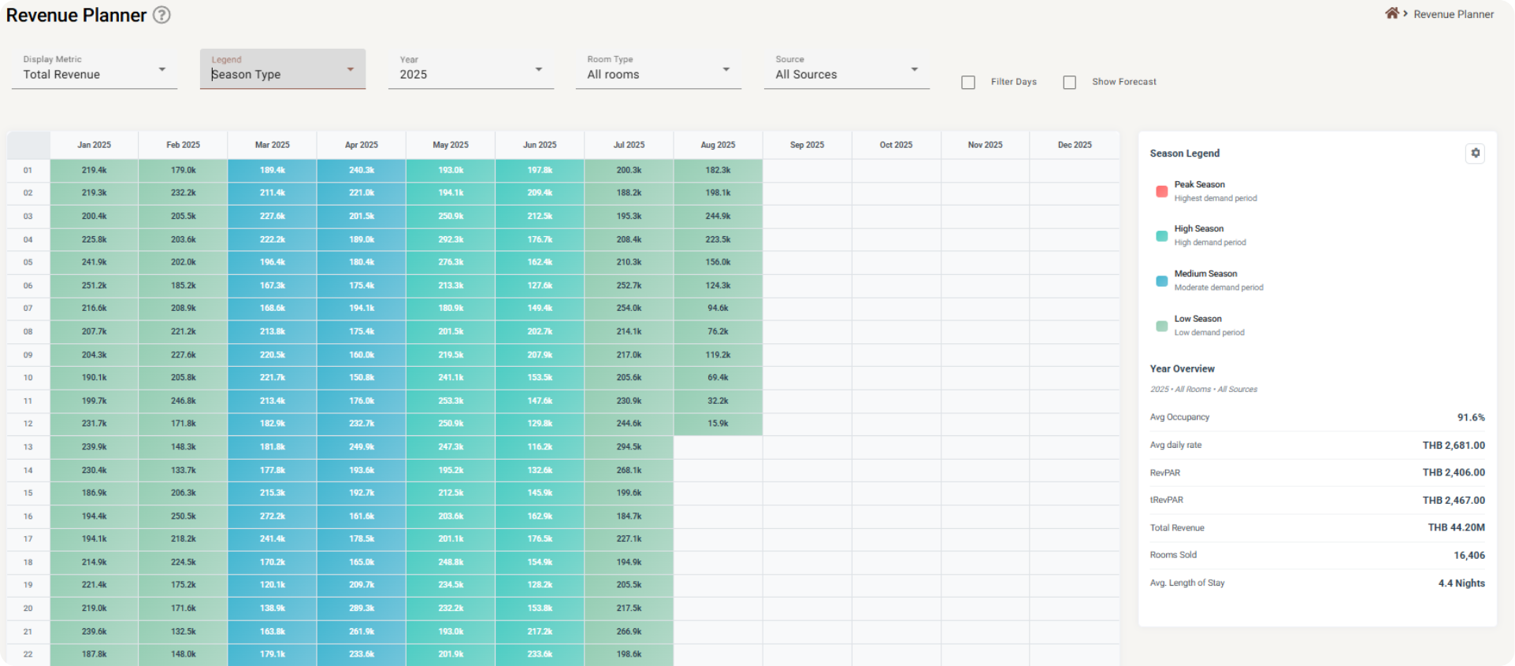Expand the Source All Sources dropdown

pos(846,74)
